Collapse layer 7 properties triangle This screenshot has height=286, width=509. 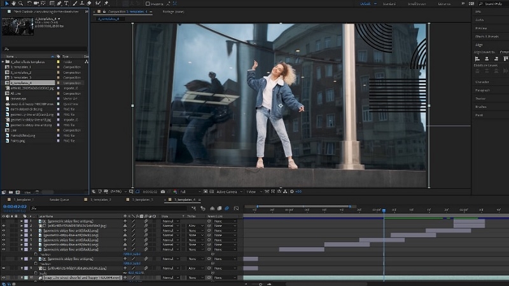[22, 249]
